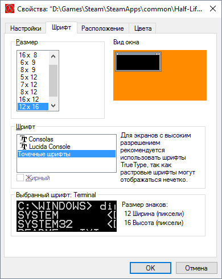The width and height of the screenshot is (222, 279).
Task: Switch to the Цвета tab
Action: (143, 28)
